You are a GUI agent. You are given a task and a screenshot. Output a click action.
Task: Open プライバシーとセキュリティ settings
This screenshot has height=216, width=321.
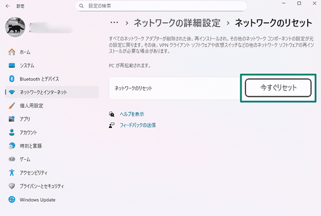click(52, 186)
